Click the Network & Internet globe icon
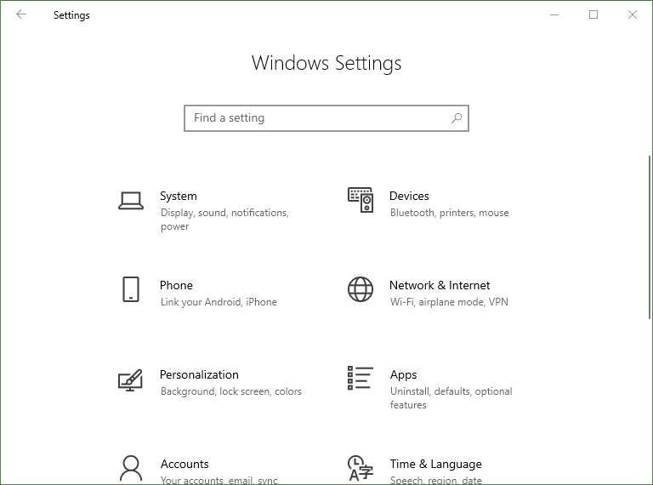The image size is (653, 485). click(361, 289)
